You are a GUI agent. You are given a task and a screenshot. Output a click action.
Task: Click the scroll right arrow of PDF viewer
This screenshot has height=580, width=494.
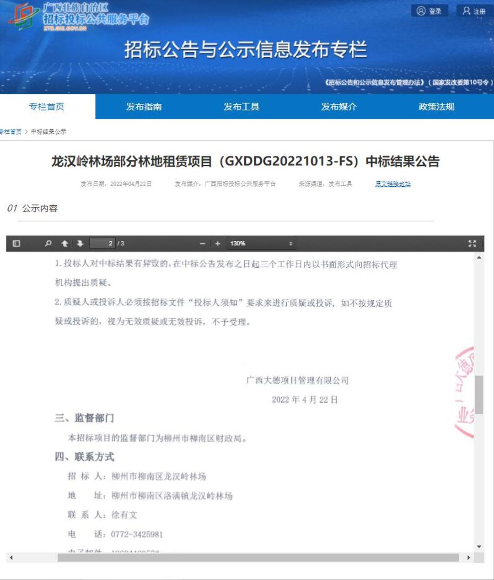click(468, 558)
